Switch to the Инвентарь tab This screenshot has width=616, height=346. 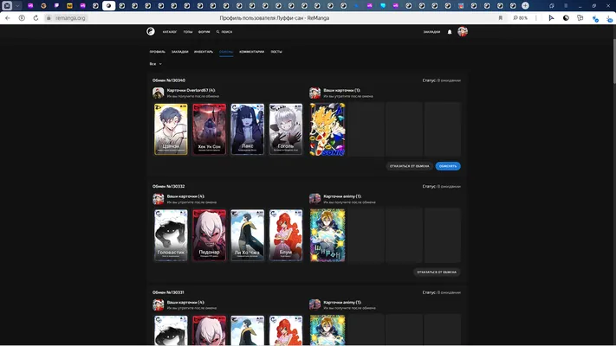(x=204, y=52)
